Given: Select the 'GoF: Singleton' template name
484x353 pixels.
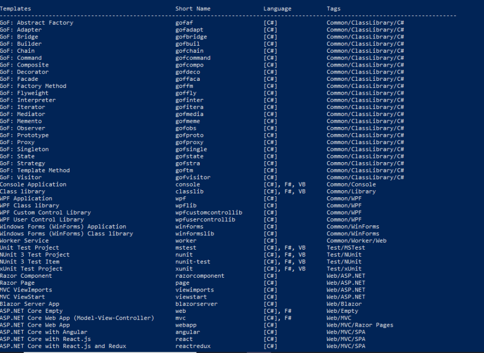Looking at the screenshot, I should coord(24,150).
